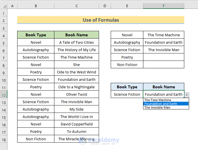Viewport: 198px width, 150px height.
Task: Select 'Science Fiction' cell in E12
Action: pos(127,94)
